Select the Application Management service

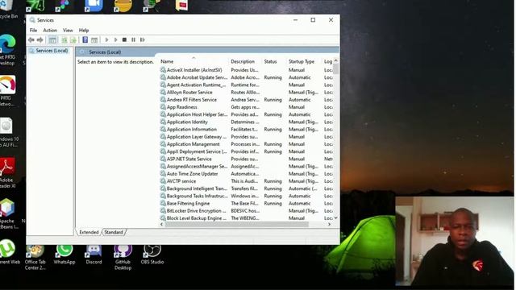click(246, 144)
